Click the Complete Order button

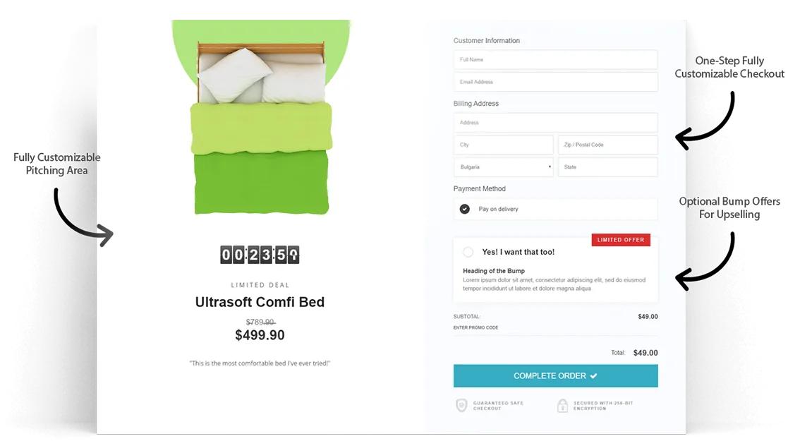pyautogui.click(x=555, y=375)
